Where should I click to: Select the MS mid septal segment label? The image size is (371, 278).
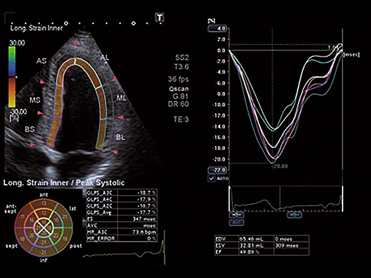35,100
